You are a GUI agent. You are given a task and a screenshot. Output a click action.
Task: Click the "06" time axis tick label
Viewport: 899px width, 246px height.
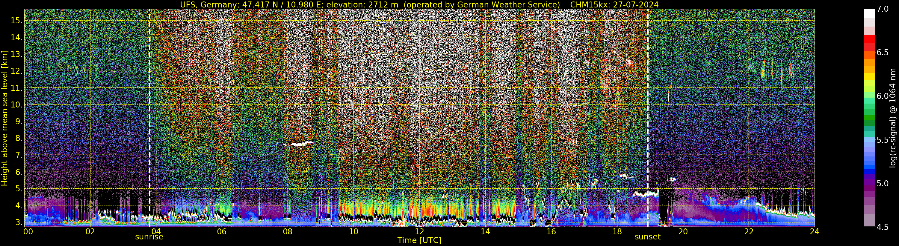pyautogui.click(x=222, y=231)
